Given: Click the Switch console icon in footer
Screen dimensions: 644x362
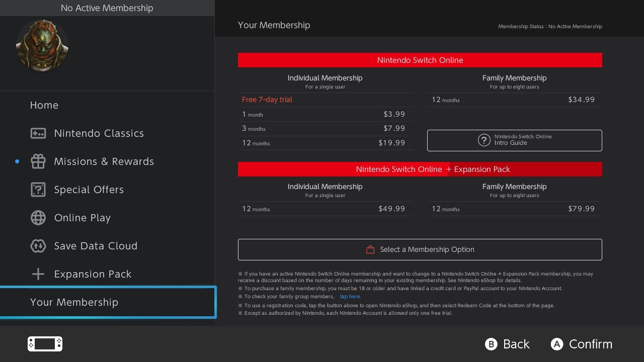Looking at the screenshot, I should tap(45, 344).
